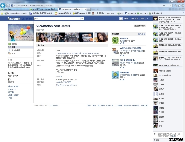Click the photos icon in left sidebar

point(10,53)
